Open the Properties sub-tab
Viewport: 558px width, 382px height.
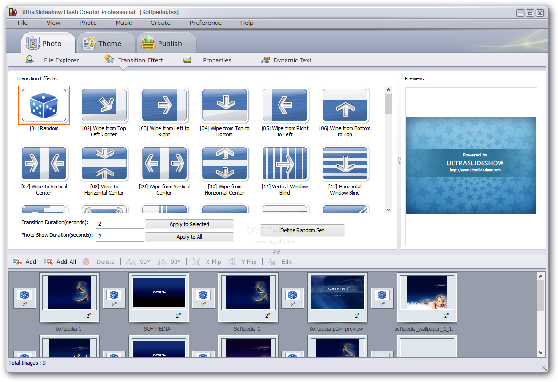click(x=207, y=60)
